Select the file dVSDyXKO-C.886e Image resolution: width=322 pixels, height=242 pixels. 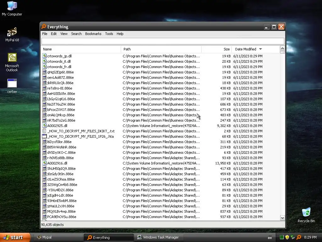point(61,152)
